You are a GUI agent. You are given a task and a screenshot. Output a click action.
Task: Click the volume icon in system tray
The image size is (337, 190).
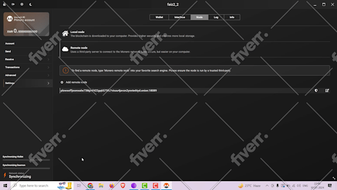[x=299, y=186]
